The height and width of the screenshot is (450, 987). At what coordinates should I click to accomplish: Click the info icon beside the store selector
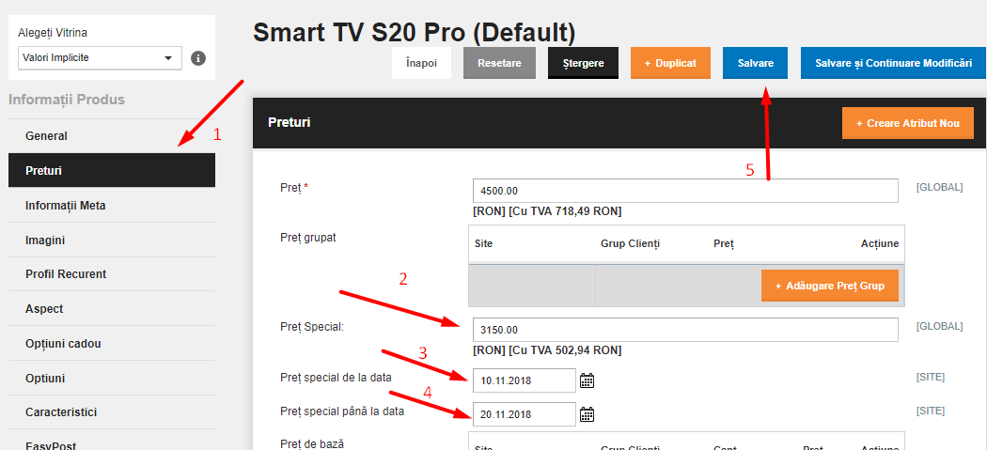[198, 58]
